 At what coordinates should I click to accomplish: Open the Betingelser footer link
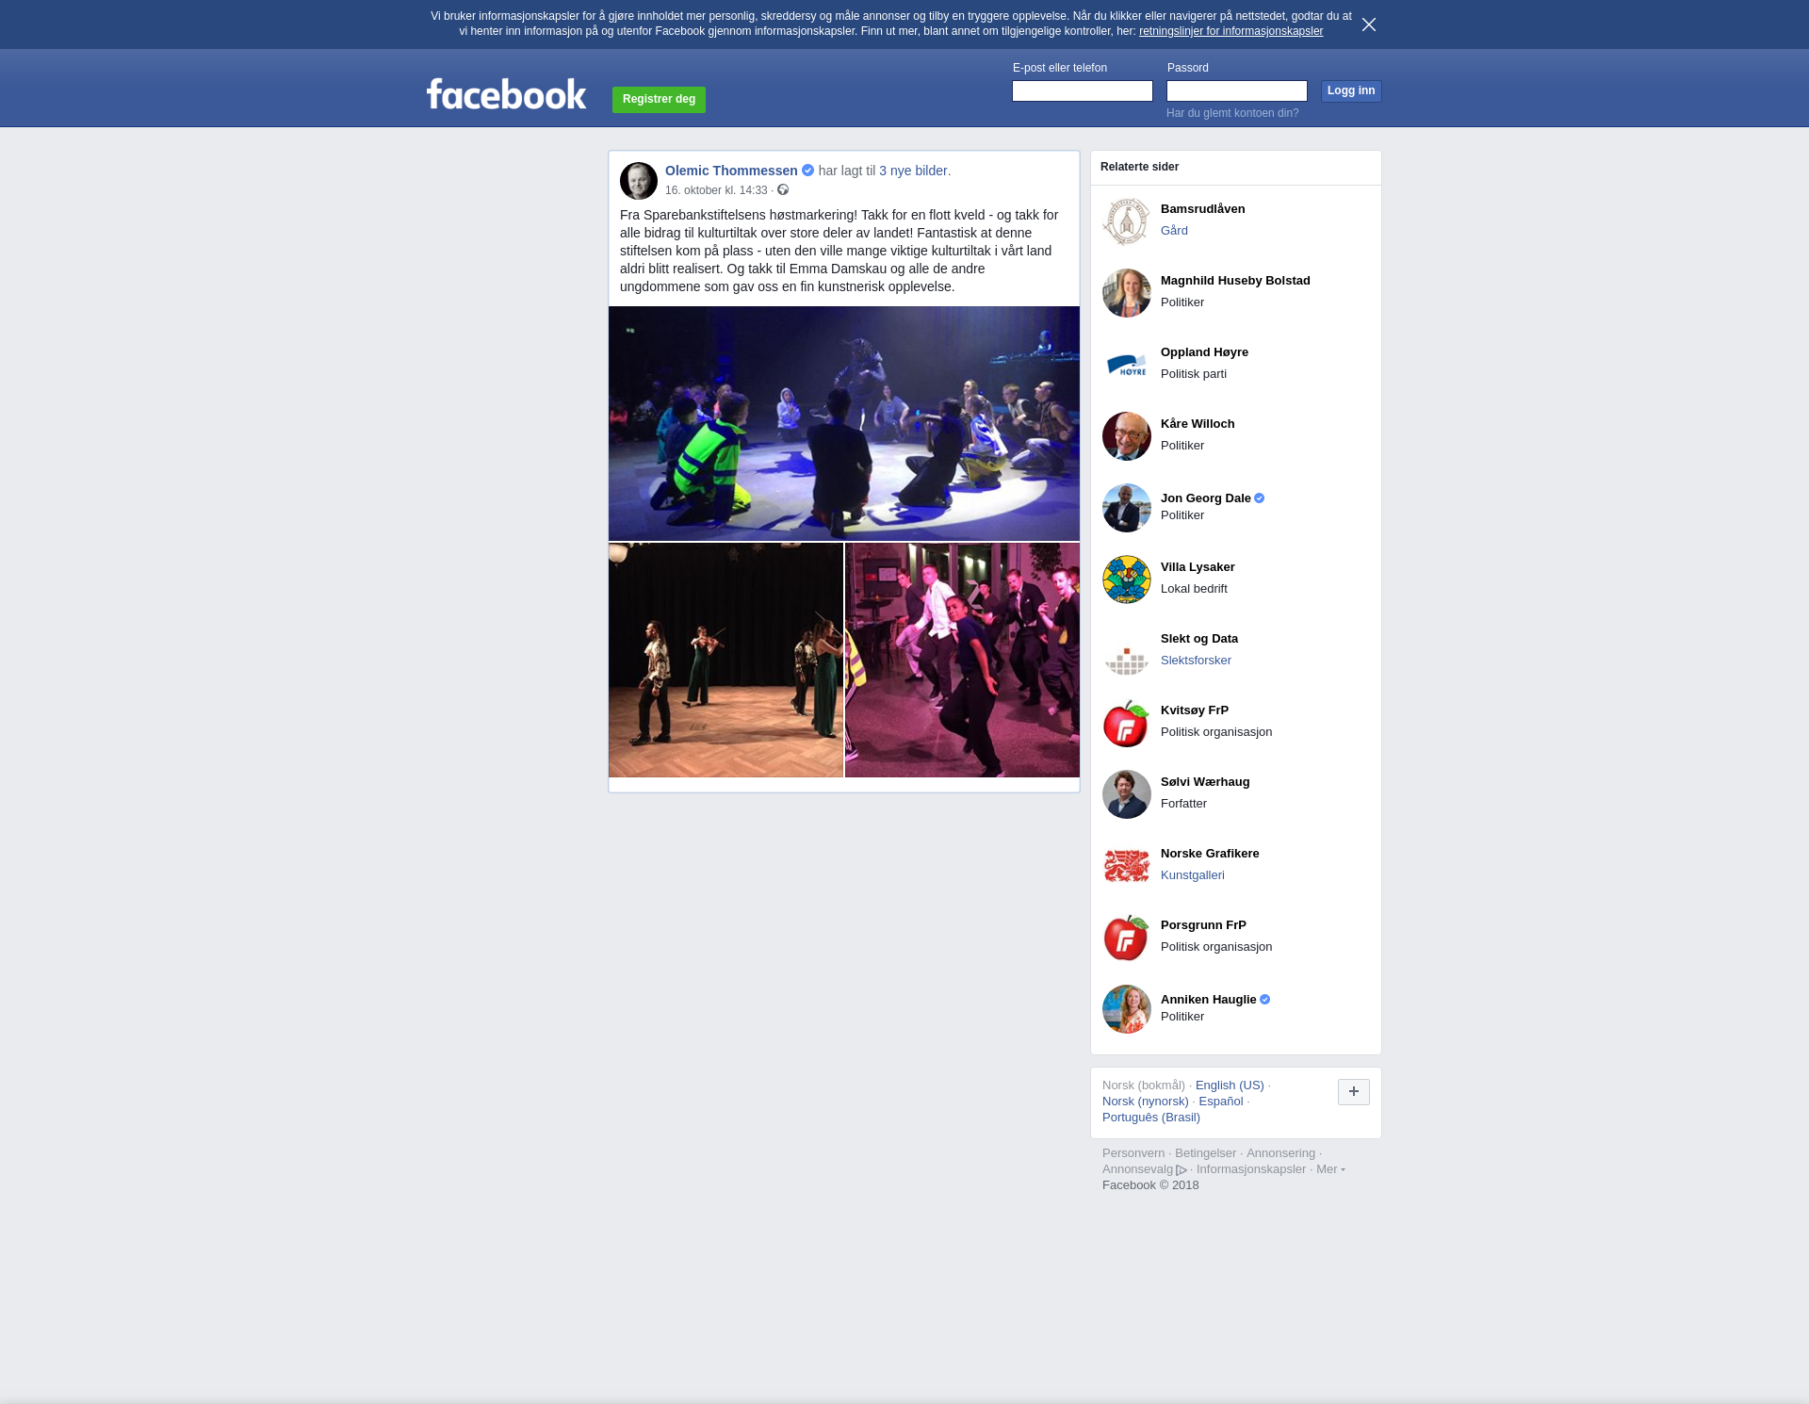click(1205, 1153)
